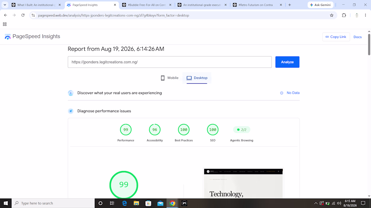Click the Agentic Browsing 2/2 badge
Viewport: 371px width, 208px height.
241,130
